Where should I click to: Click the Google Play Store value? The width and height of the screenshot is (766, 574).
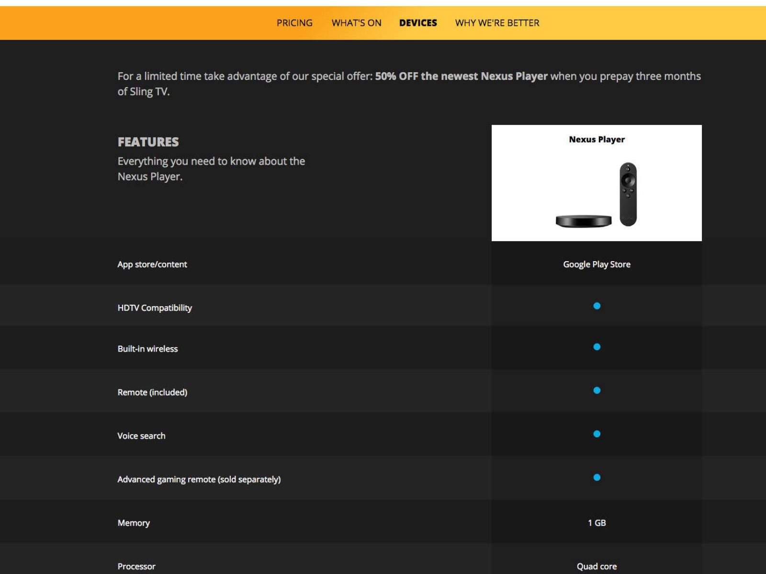(597, 265)
